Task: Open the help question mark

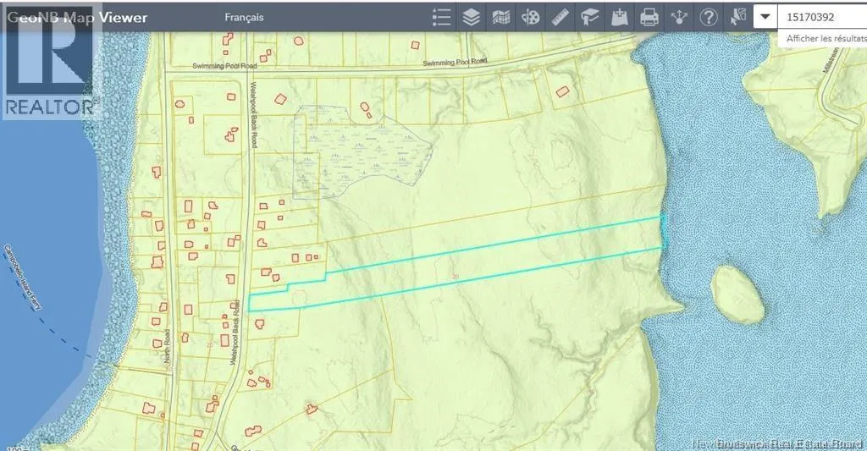Action: tap(710, 17)
